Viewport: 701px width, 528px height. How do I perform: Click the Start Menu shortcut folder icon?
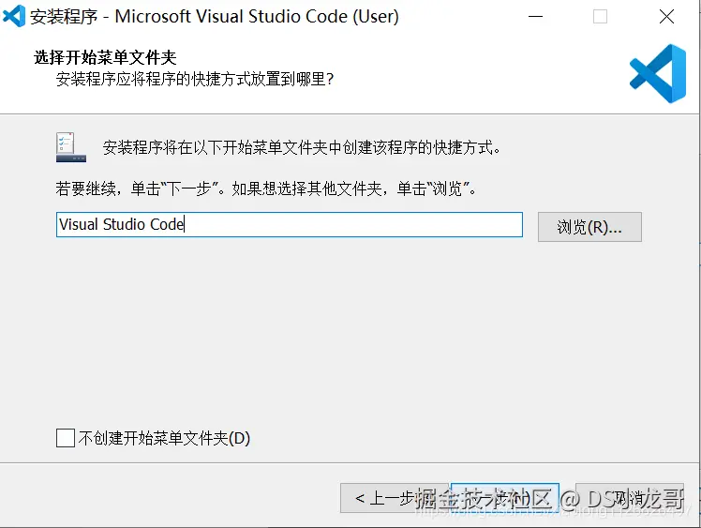(x=71, y=146)
